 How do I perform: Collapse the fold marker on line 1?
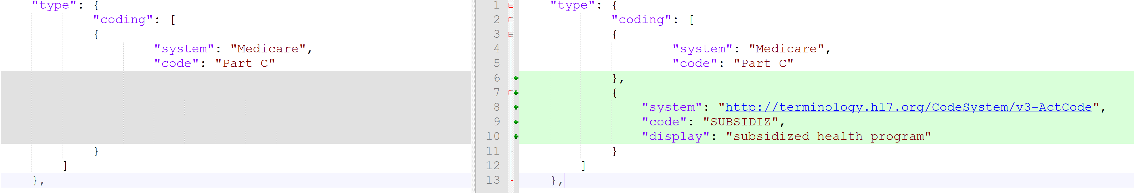point(511,5)
